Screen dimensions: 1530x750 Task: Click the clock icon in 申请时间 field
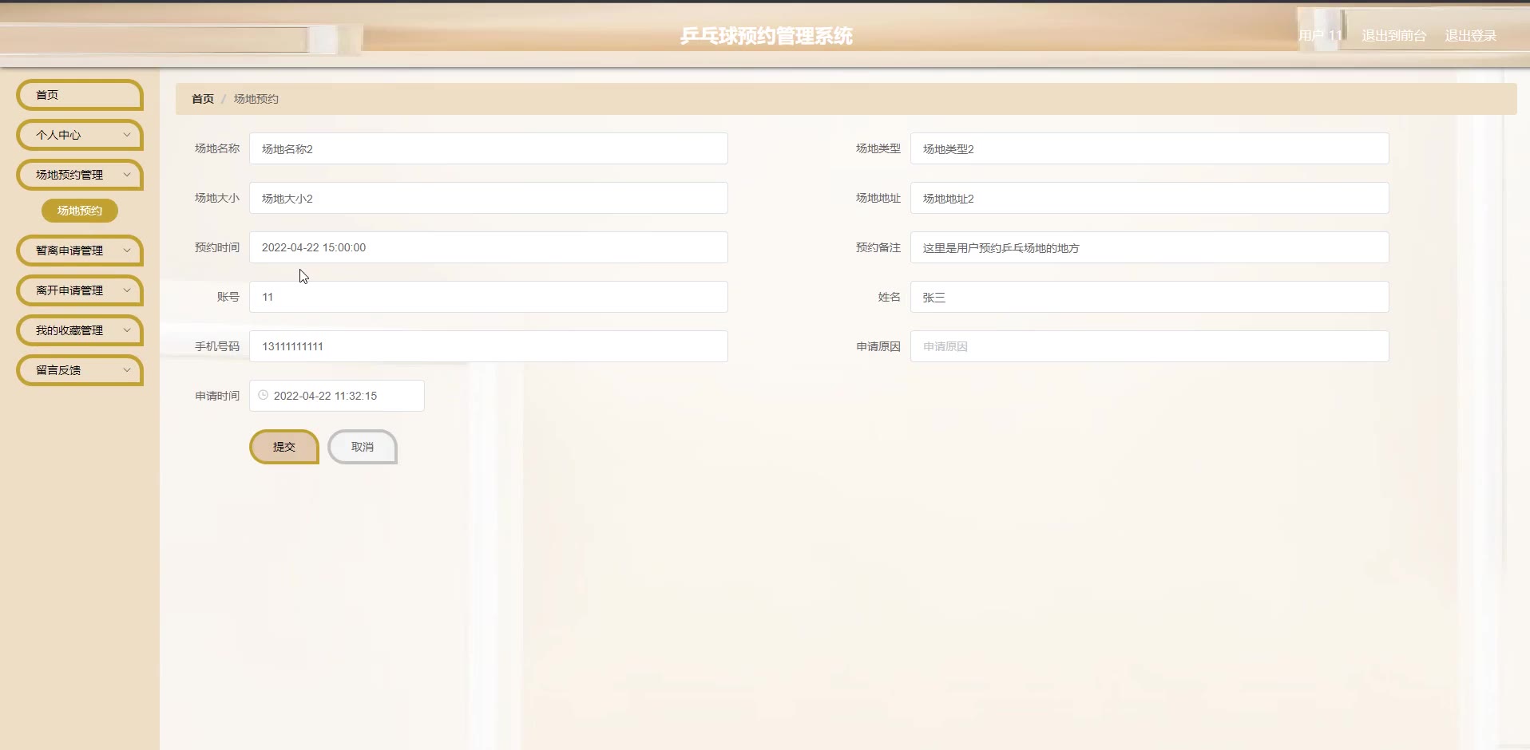pyautogui.click(x=263, y=395)
